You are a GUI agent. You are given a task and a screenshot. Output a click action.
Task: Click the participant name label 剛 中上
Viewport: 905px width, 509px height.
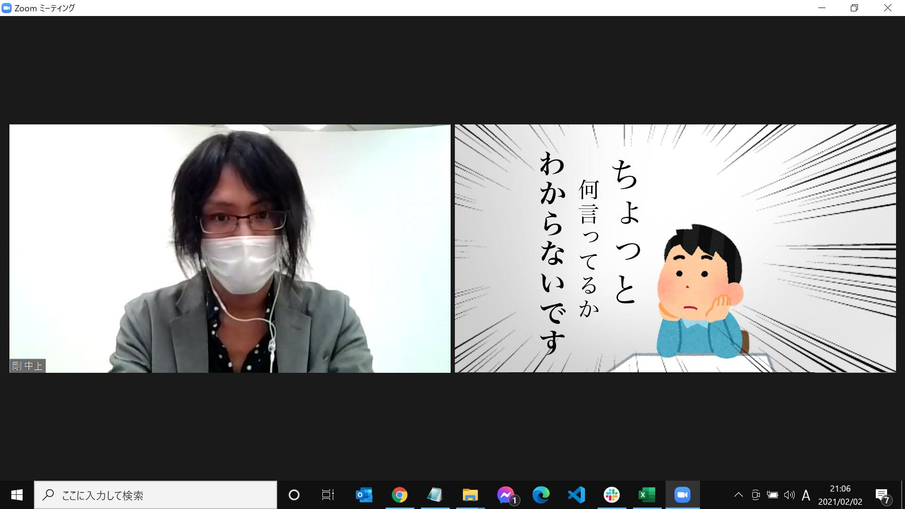pos(28,366)
